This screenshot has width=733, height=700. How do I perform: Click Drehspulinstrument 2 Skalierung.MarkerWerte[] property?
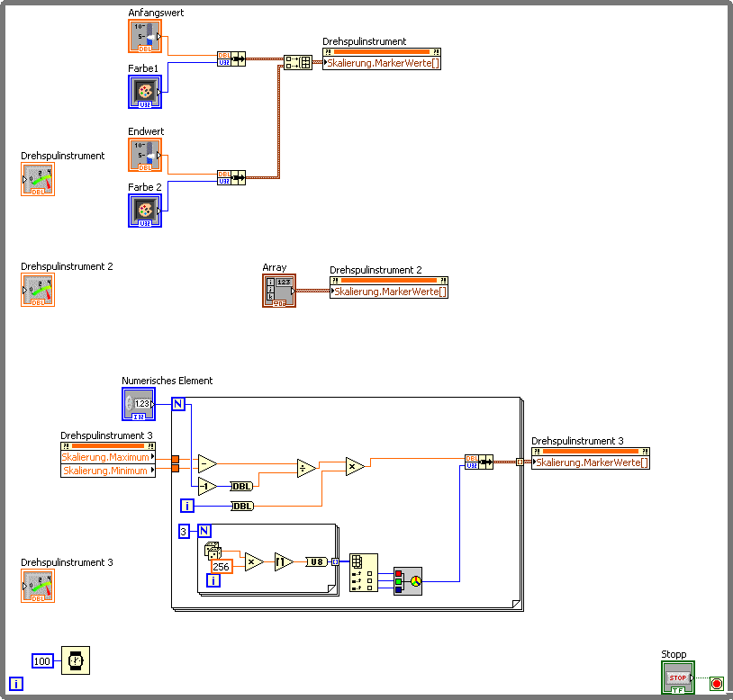(x=389, y=292)
